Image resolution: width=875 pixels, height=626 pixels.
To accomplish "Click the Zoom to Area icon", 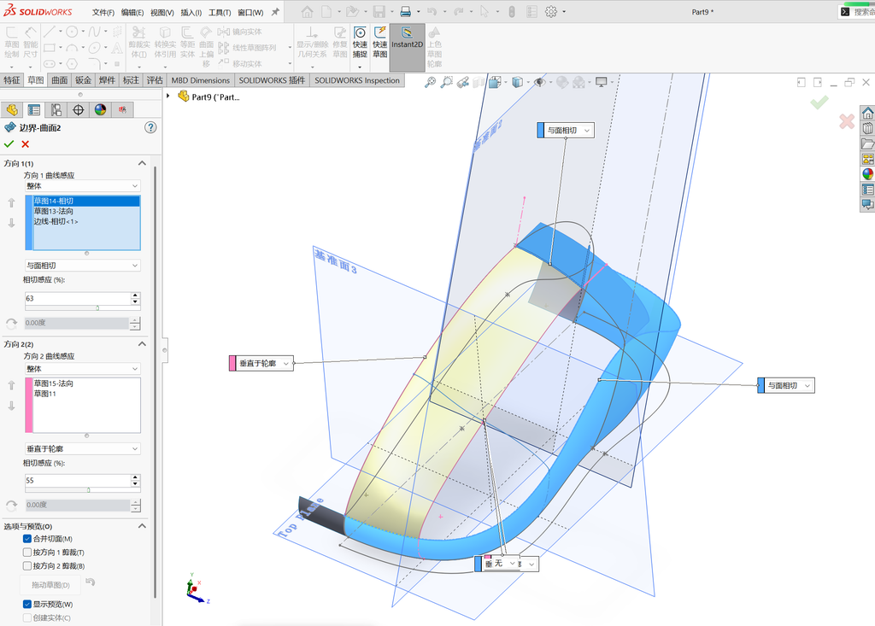I will pyautogui.click(x=446, y=83).
